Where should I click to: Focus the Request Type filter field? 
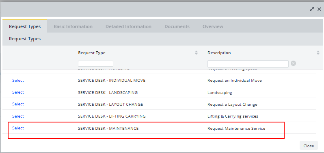[x=96, y=63]
